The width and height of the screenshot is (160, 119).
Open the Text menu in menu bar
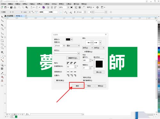(54, 4)
